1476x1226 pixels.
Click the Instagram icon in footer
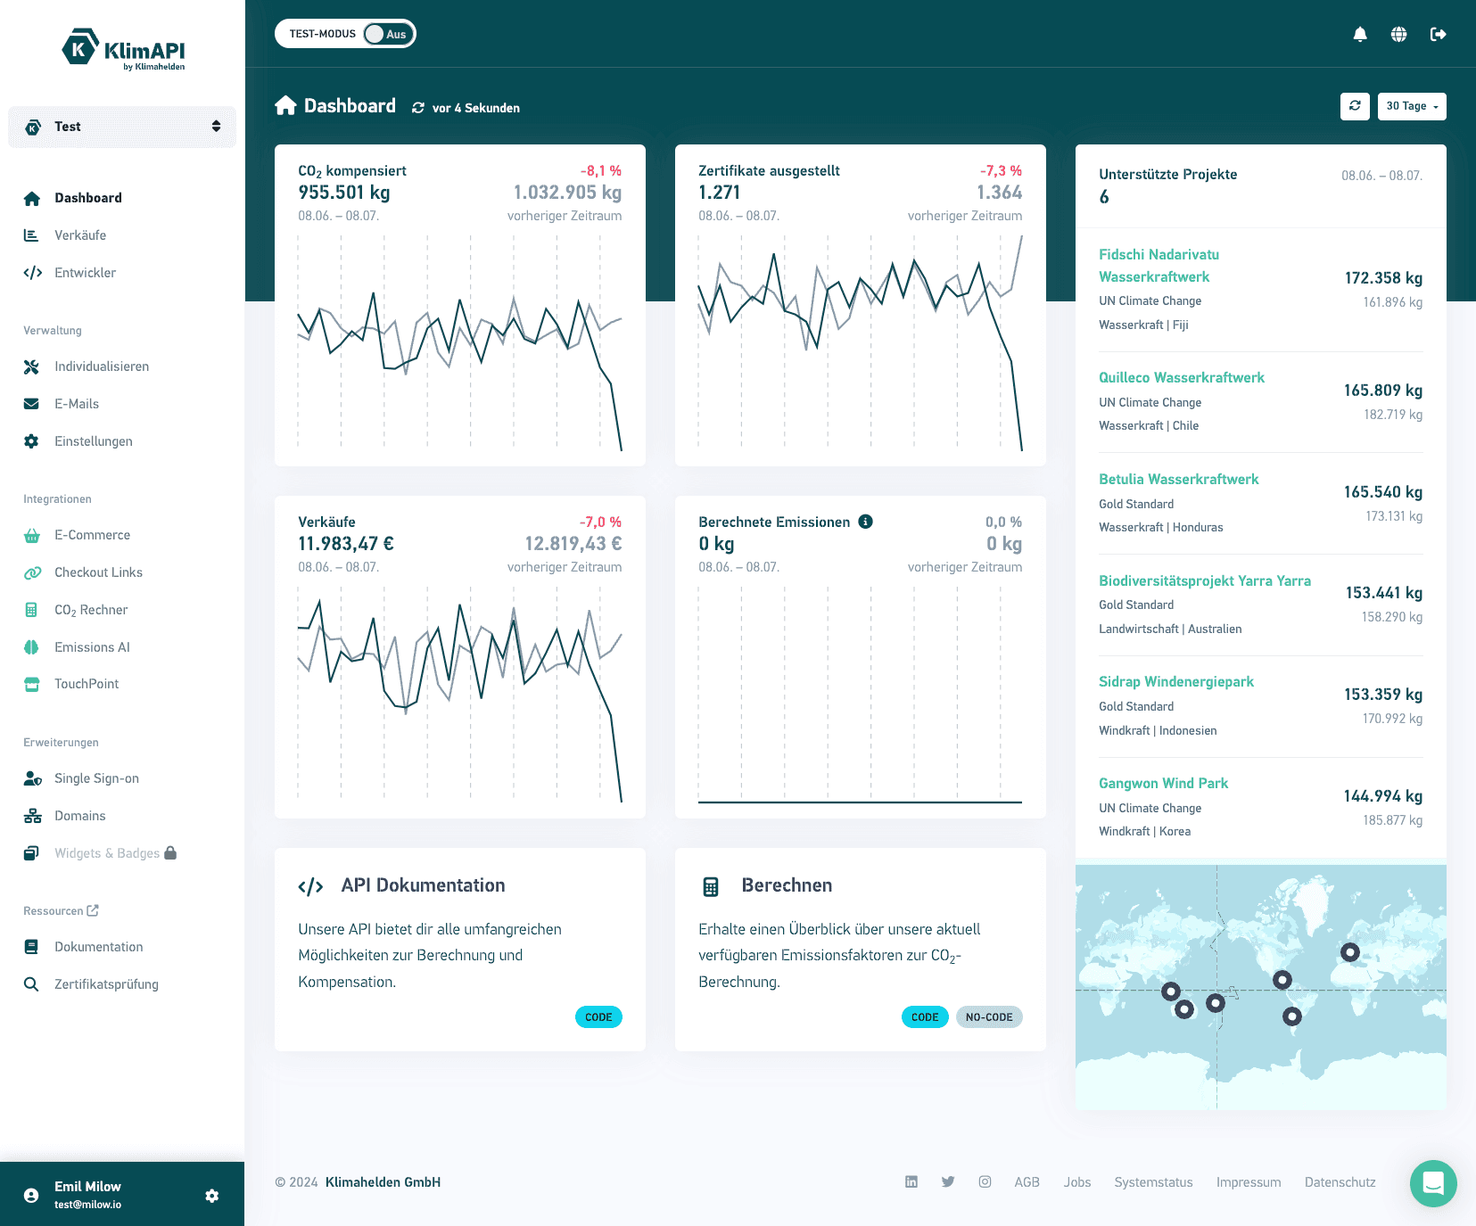985,1181
